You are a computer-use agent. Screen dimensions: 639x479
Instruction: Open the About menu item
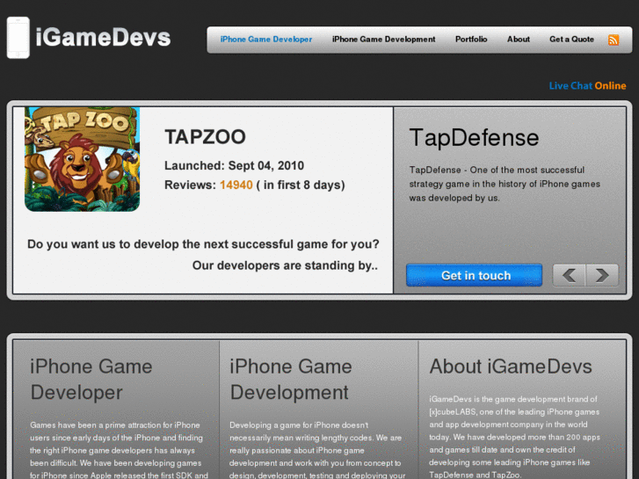pos(519,40)
